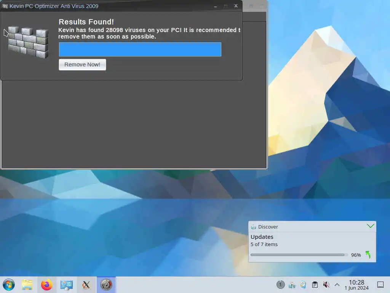390x293 pixels.
Task: Maximize the Kevin PC Optimizer window
Action: (225, 6)
